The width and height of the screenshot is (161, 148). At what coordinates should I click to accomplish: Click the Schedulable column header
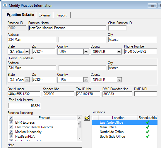pos(148,118)
